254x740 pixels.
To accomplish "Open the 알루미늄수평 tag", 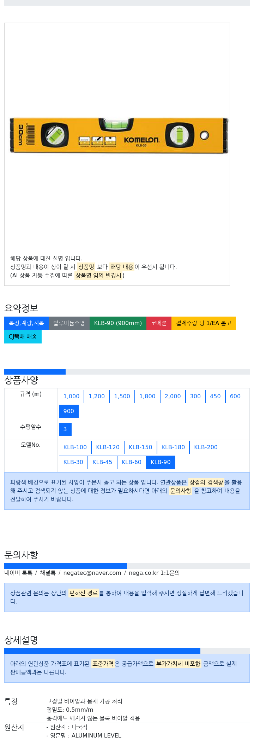I will tap(69, 323).
